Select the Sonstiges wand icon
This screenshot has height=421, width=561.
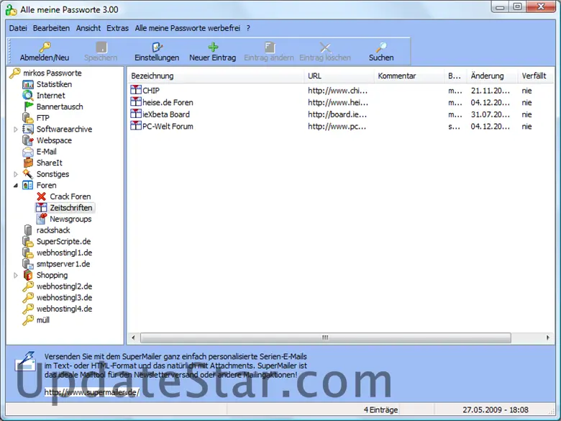coord(28,174)
